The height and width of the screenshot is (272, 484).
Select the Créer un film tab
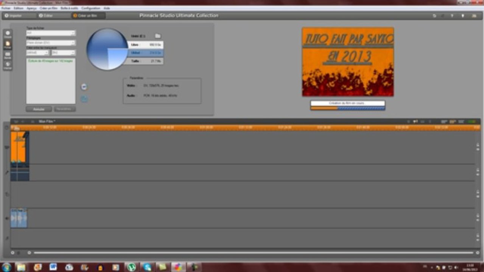(89, 15)
